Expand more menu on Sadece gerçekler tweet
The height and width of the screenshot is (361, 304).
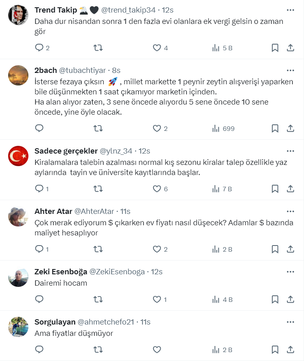tap(291, 151)
